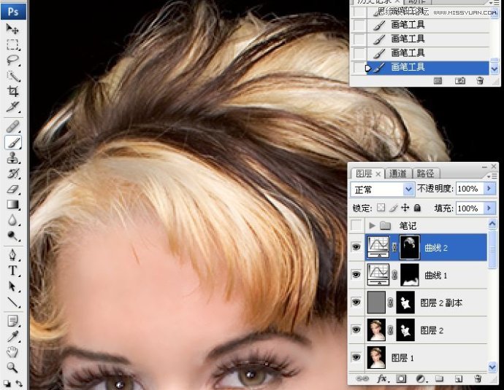Pick the Clone Stamp tool

point(12,158)
